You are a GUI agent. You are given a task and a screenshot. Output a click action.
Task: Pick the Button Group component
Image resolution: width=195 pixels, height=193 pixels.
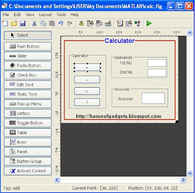[x=28, y=161]
